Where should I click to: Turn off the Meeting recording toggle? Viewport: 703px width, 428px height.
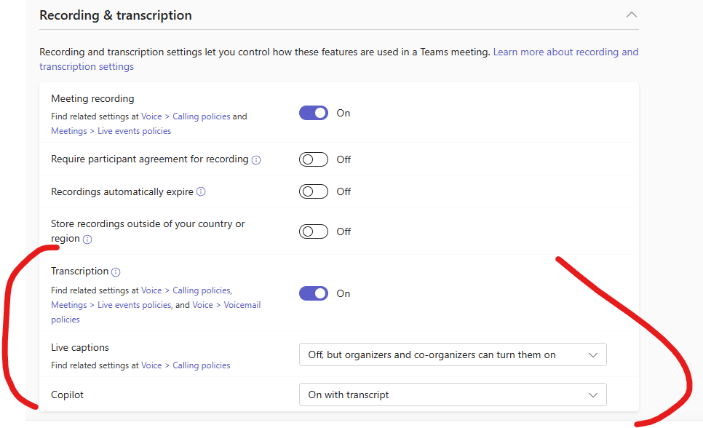(x=313, y=113)
